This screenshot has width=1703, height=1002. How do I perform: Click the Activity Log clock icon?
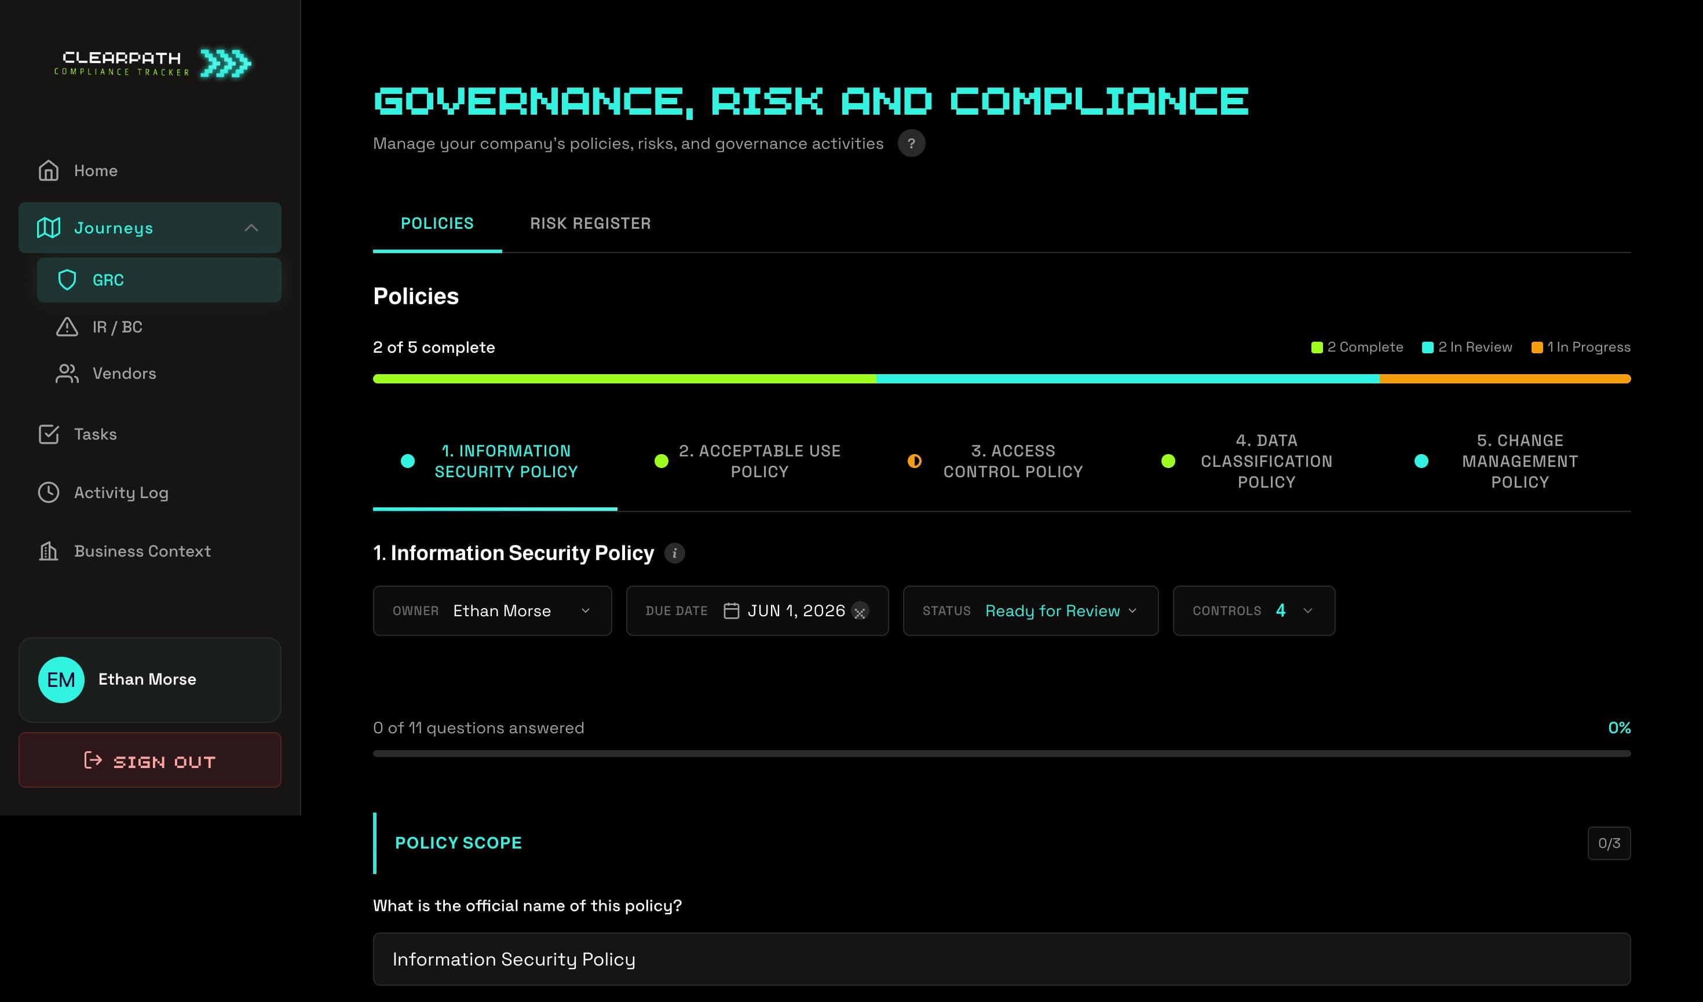tap(49, 492)
